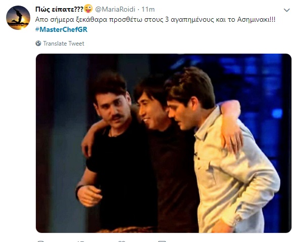This screenshot has width=295, height=242.
Task: Click the direct message envelope icon
Action: (162, 241)
